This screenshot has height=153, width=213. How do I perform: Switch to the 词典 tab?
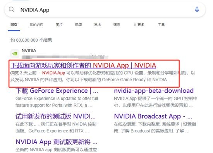coord(117,25)
